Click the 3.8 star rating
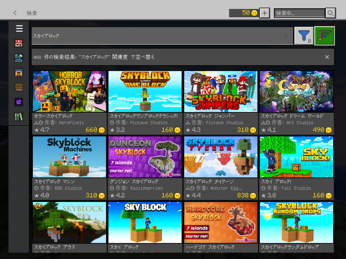 [269, 196]
